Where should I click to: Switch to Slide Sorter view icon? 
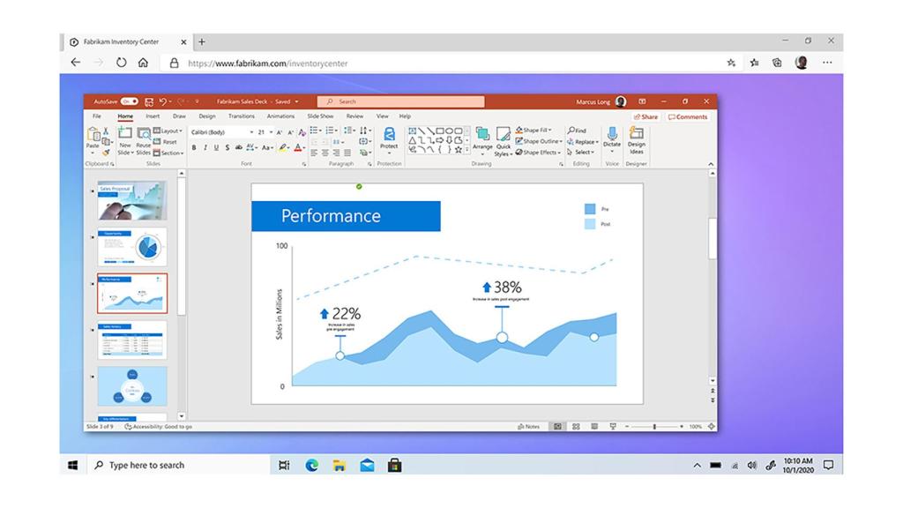point(576,427)
